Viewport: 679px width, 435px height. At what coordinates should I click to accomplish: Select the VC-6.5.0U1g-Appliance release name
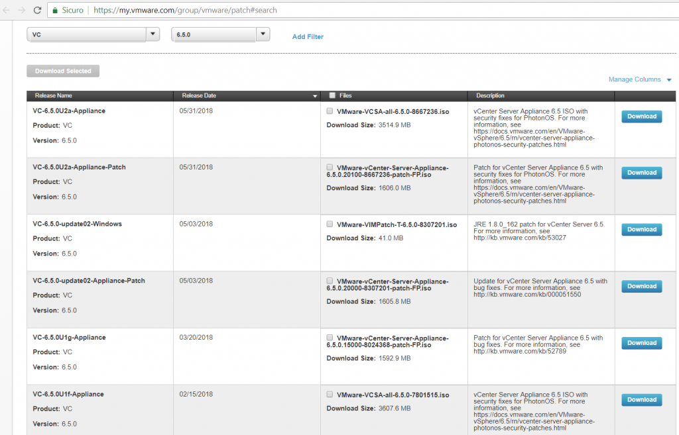pos(69,337)
